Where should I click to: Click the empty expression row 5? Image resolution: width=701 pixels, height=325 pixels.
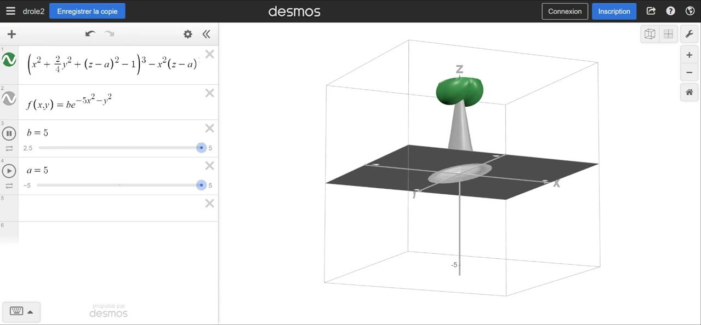[x=110, y=208]
